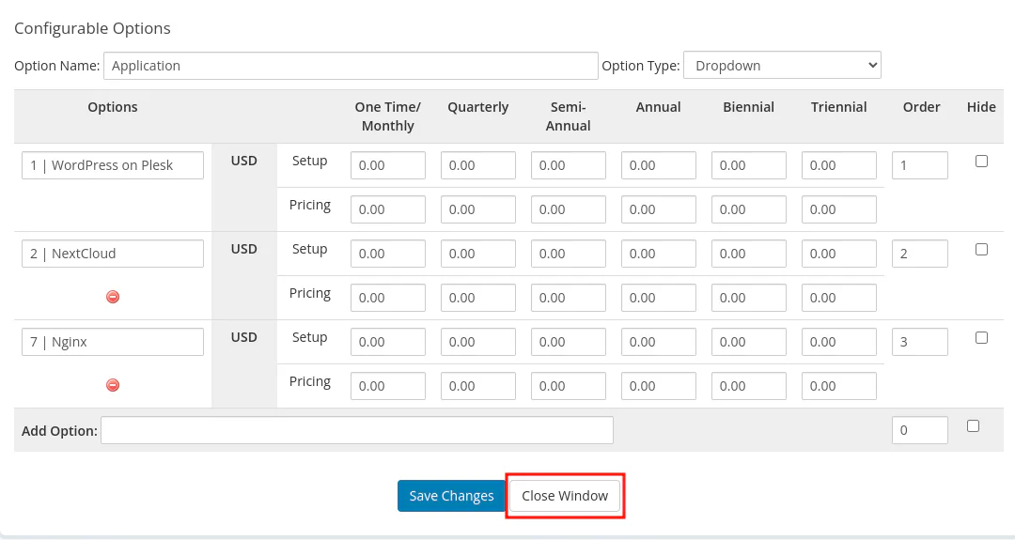Click Close Window button
Image resolution: width=1015 pixels, height=540 pixels.
point(565,496)
